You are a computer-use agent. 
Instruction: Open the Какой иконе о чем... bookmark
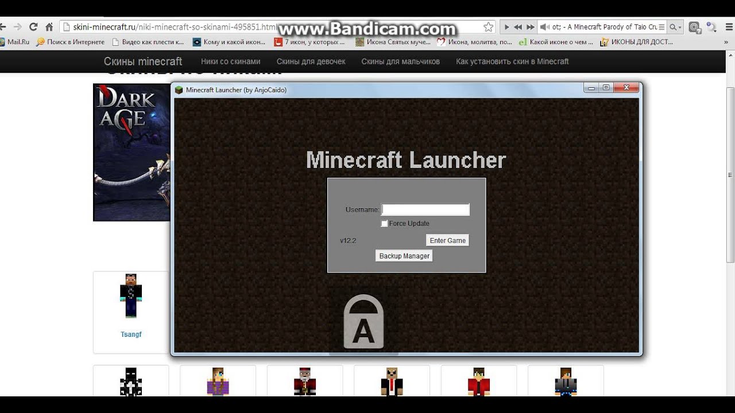tap(555, 42)
